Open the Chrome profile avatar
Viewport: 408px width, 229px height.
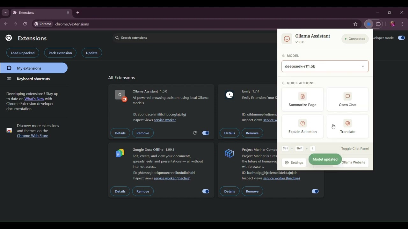point(393,24)
